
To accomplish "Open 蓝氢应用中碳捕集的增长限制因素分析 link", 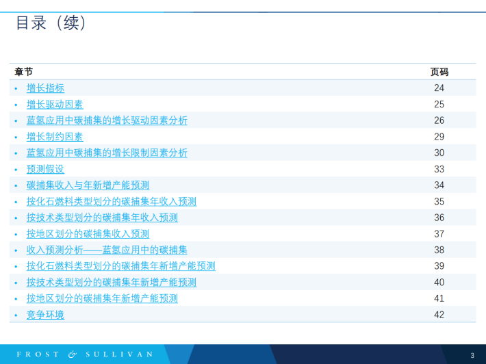I will [x=107, y=153].
